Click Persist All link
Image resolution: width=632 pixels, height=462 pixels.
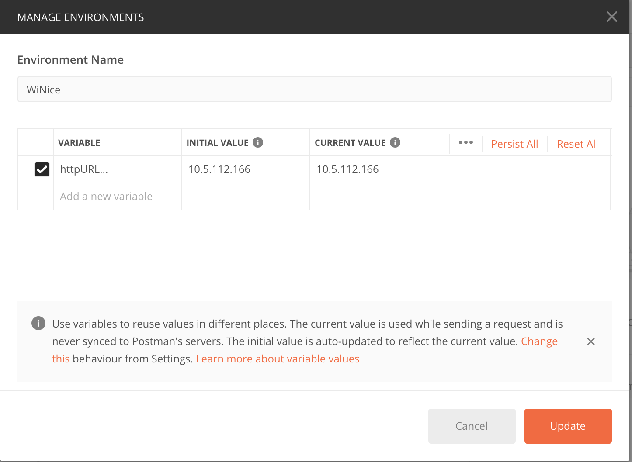pyautogui.click(x=514, y=144)
